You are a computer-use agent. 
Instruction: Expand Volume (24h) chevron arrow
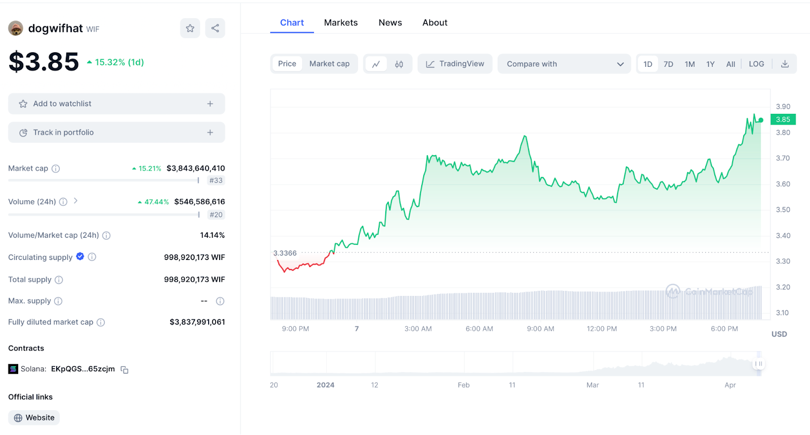tap(75, 201)
